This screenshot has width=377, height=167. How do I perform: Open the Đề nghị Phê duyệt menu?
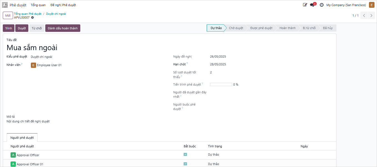[x=63, y=5]
